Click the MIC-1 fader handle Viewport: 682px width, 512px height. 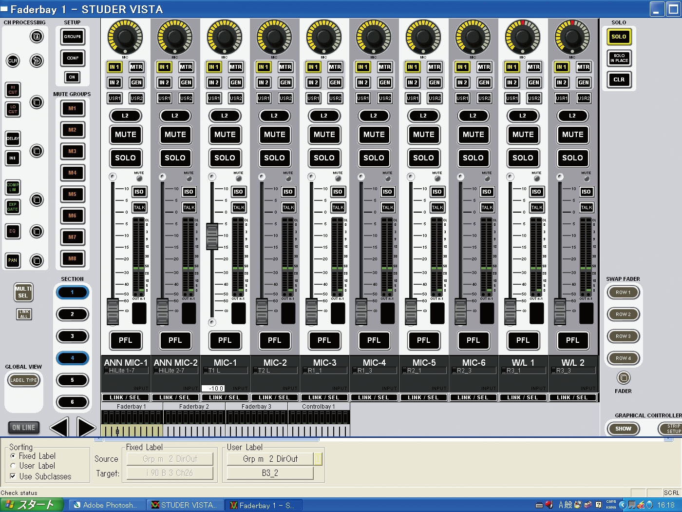pos(212,236)
